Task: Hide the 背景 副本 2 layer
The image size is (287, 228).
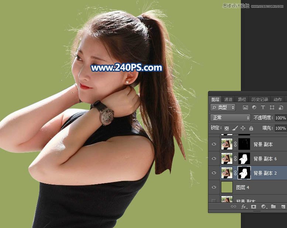Action: click(214, 173)
